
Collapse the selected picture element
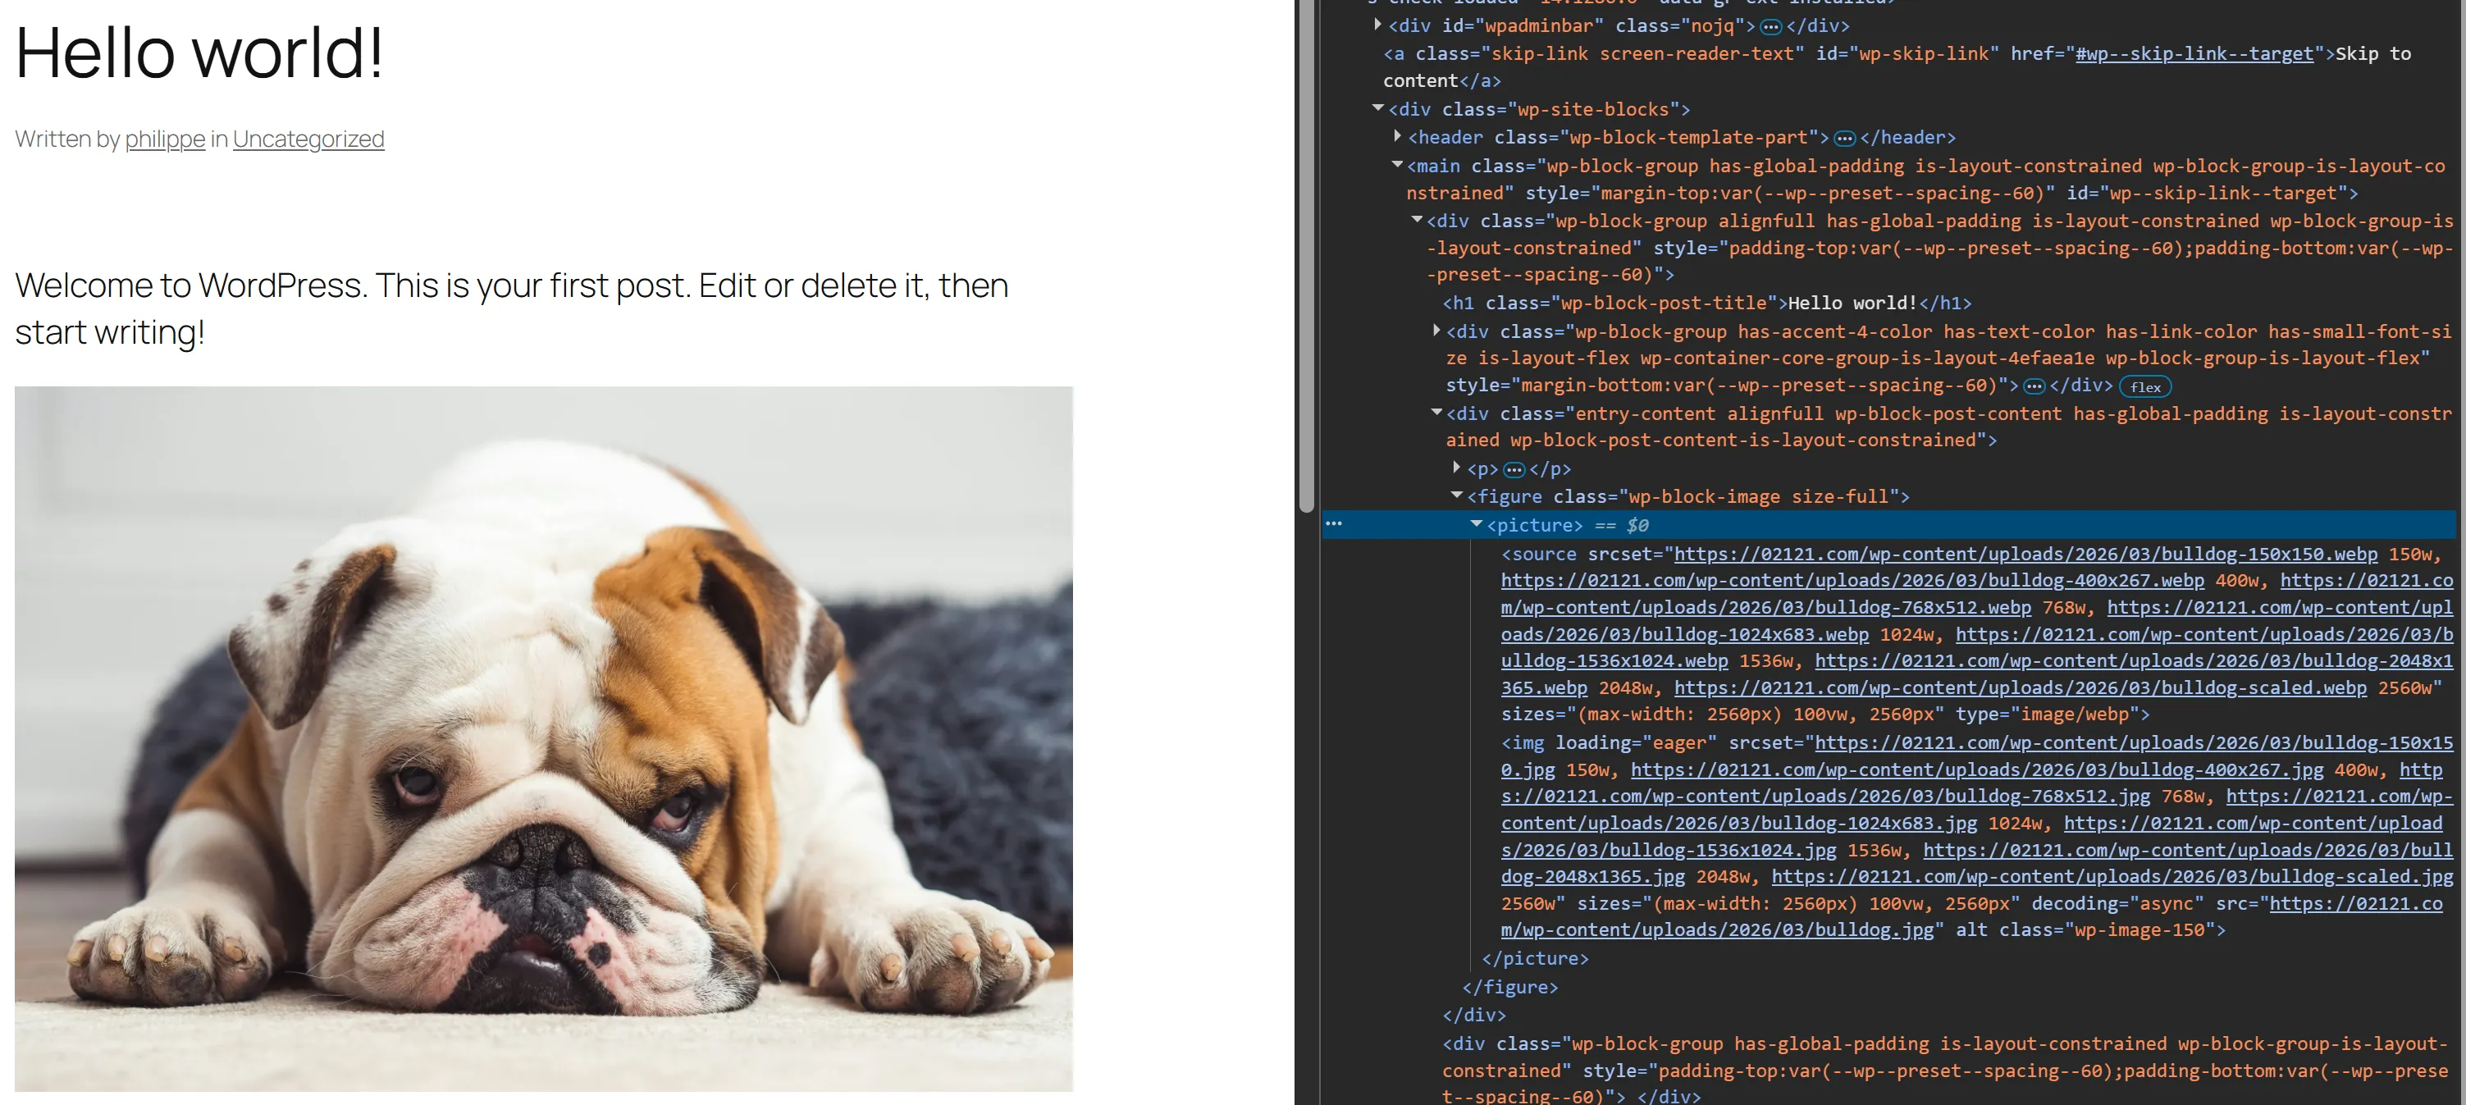(1475, 523)
